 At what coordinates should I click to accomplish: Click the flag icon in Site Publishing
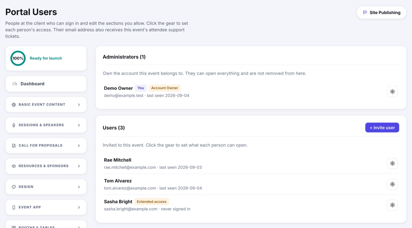tap(365, 13)
